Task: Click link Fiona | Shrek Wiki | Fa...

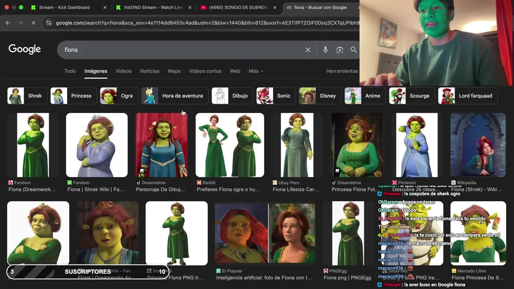Action: [96, 189]
